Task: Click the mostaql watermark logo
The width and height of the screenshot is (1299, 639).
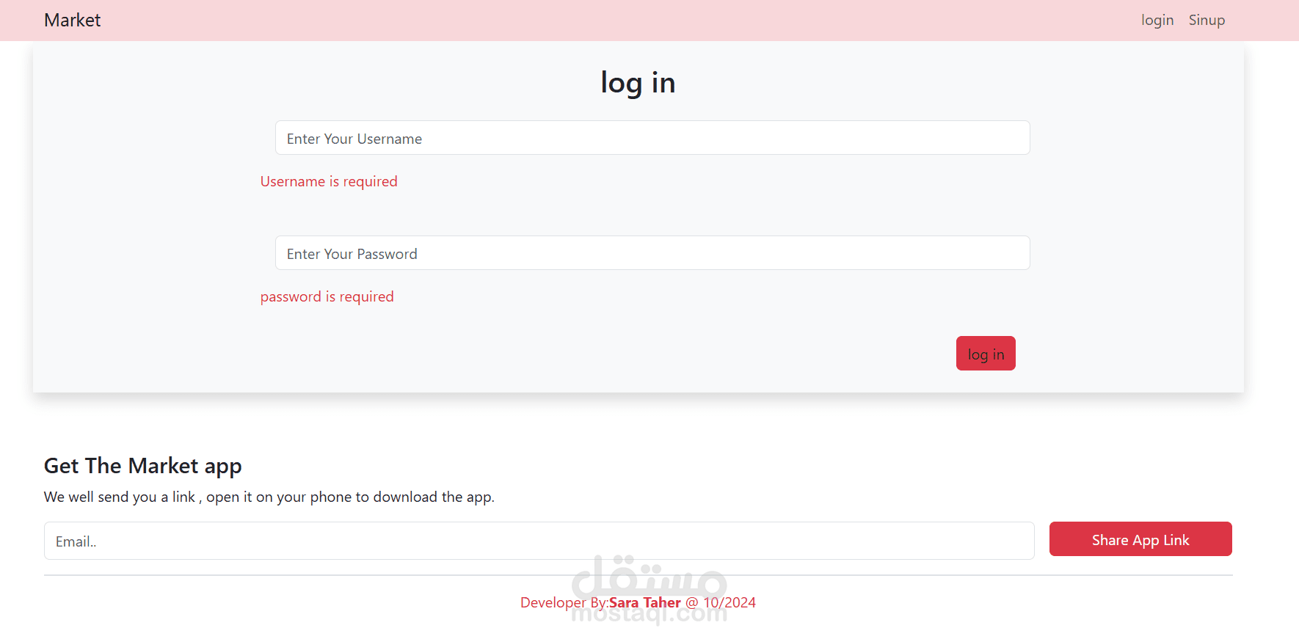Action: coord(649,589)
